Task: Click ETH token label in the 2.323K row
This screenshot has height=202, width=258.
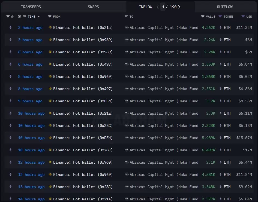Action: (227, 126)
